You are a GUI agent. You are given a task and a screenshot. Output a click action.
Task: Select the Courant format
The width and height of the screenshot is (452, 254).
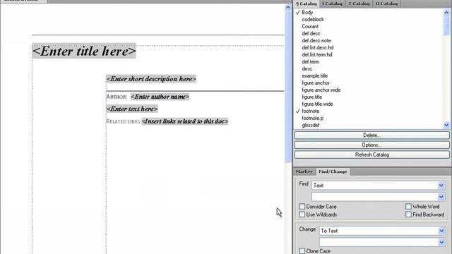coord(310,27)
